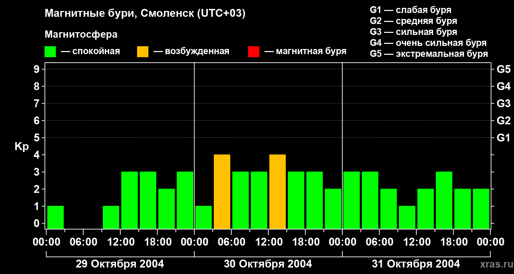Click the '— спокойная' legend text
The width and height of the screenshot is (514, 274).
click(90, 51)
